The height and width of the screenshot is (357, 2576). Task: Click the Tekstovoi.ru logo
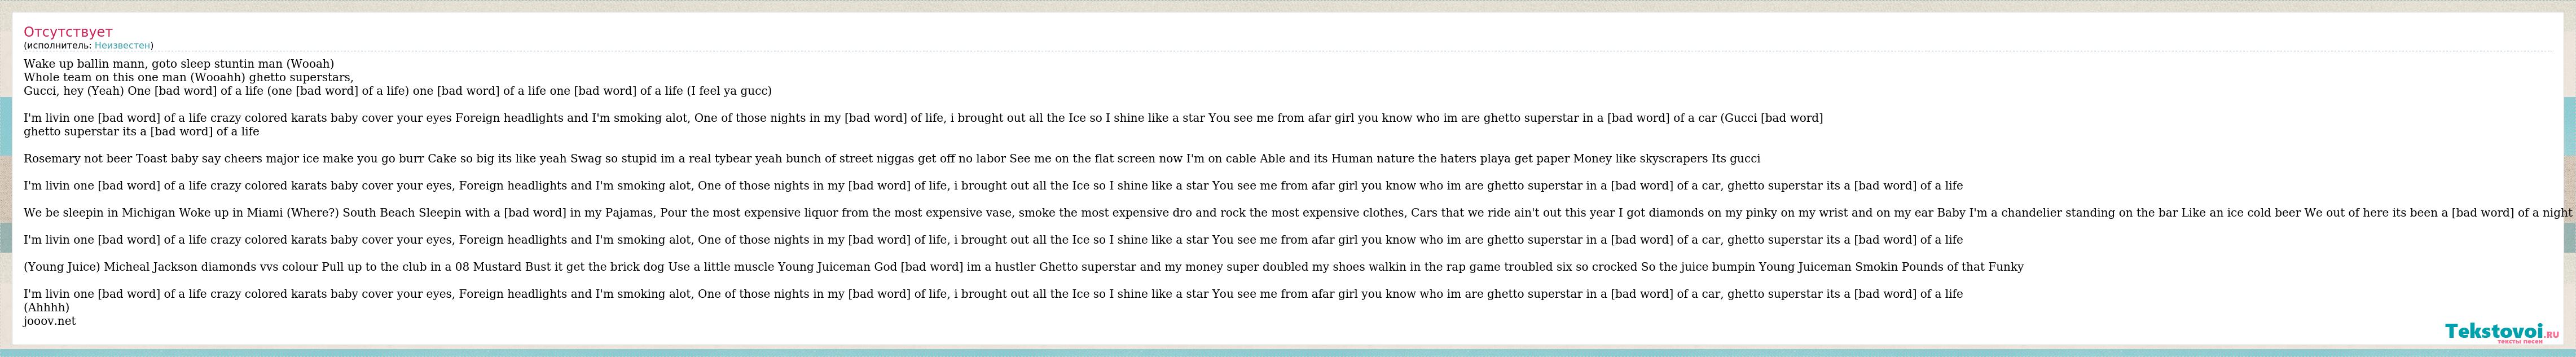[x=2502, y=331]
